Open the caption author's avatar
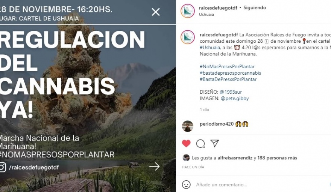The height and width of the screenshot is (192, 331). coord(187,37)
